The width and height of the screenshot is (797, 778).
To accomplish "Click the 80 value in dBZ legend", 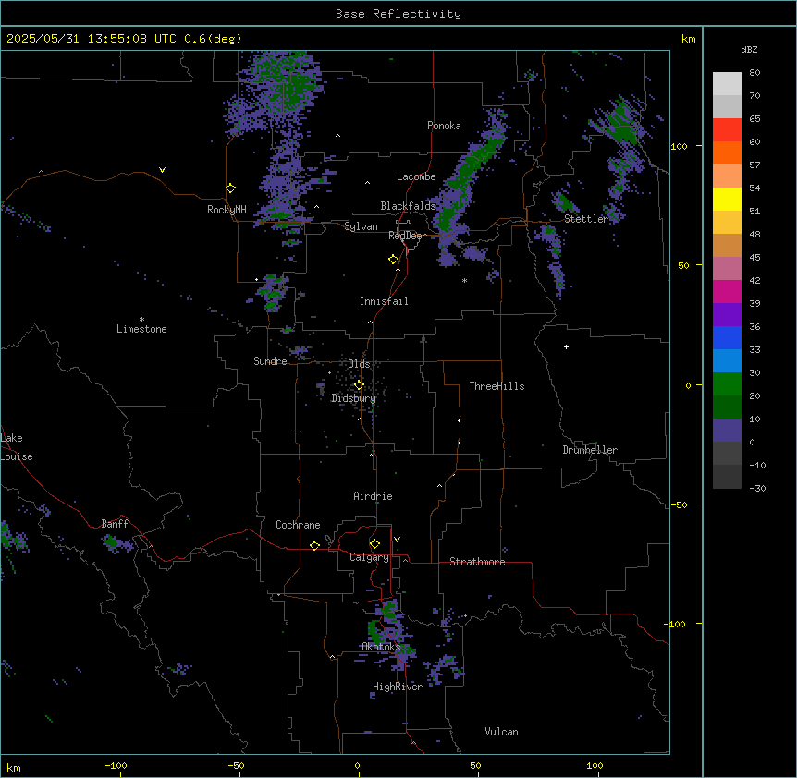I will [754, 73].
